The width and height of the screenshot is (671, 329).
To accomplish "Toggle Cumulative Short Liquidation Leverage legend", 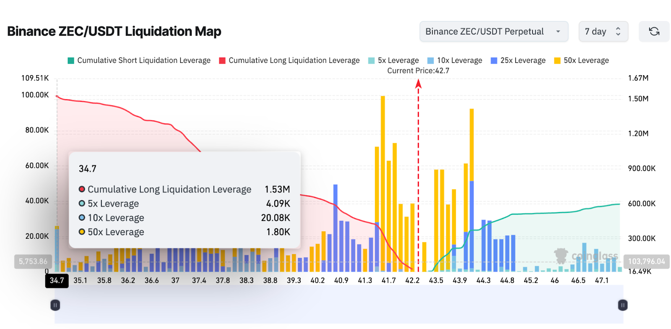I will 139,60.
